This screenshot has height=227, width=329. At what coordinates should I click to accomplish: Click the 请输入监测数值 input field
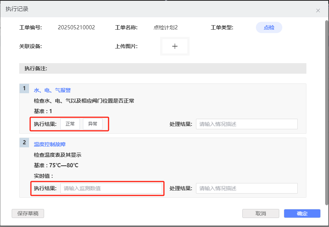(111, 188)
